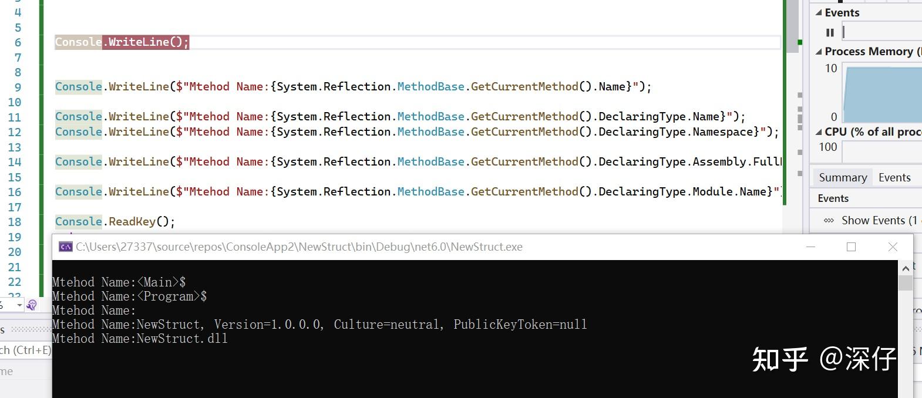The width and height of the screenshot is (922, 398).
Task: Open the Events tab in Diagnostic Tools
Action: pyautogui.click(x=894, y=178)
